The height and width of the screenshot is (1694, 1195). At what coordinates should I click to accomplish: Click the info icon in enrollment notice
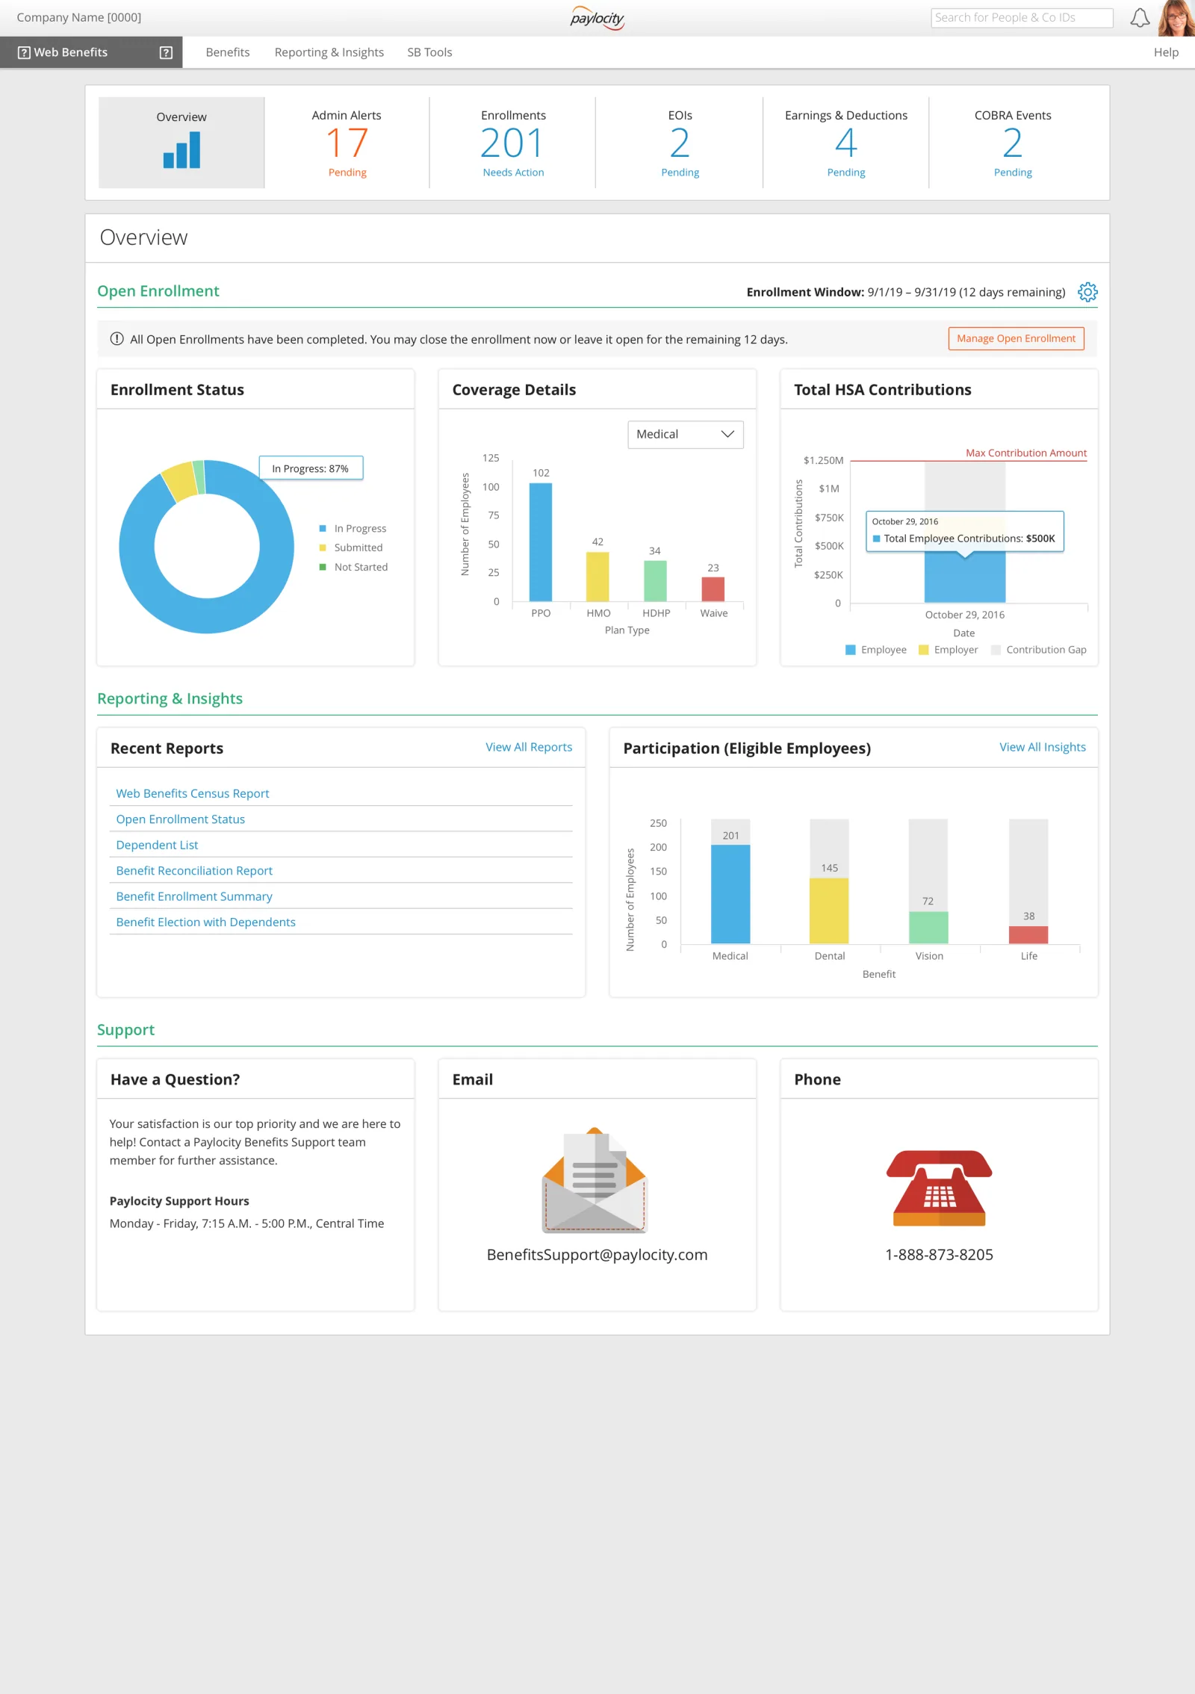pyautogui.click(x=117, y=338)
